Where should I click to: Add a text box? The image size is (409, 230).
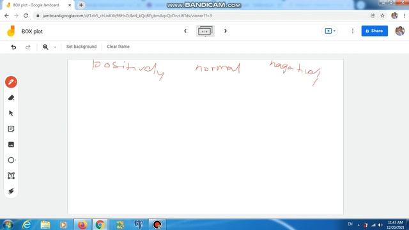click(11, 176)
